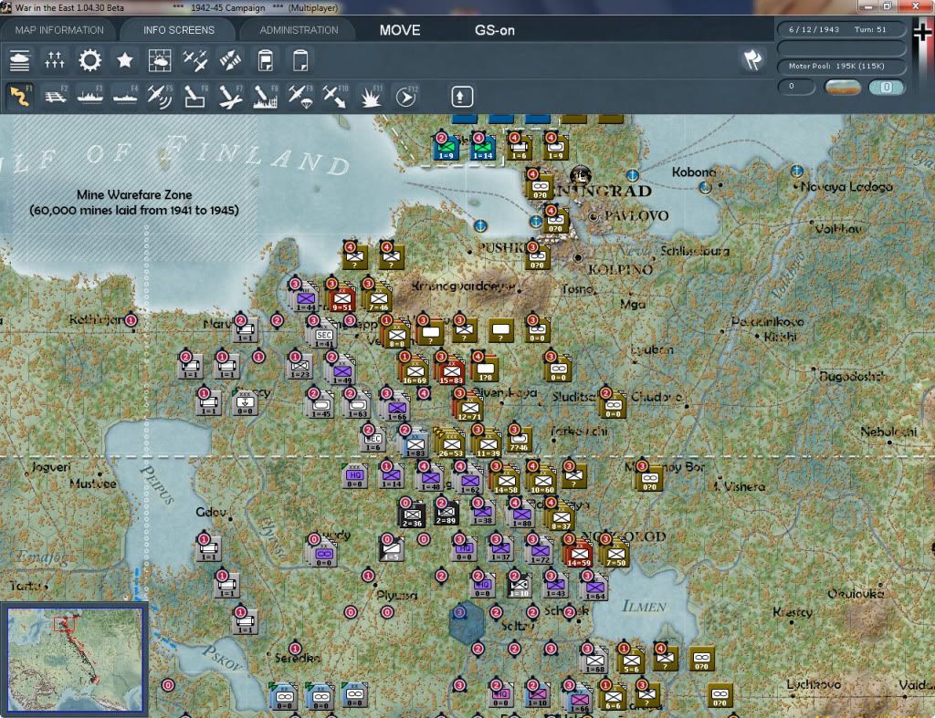Click the orange terrain pill indicator
This screenshot has height=718, width=935.
pyautogui.click(x=842, y=87)
